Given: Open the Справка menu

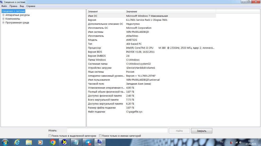Looking at the screenshot, I should (x=31, y=6).
